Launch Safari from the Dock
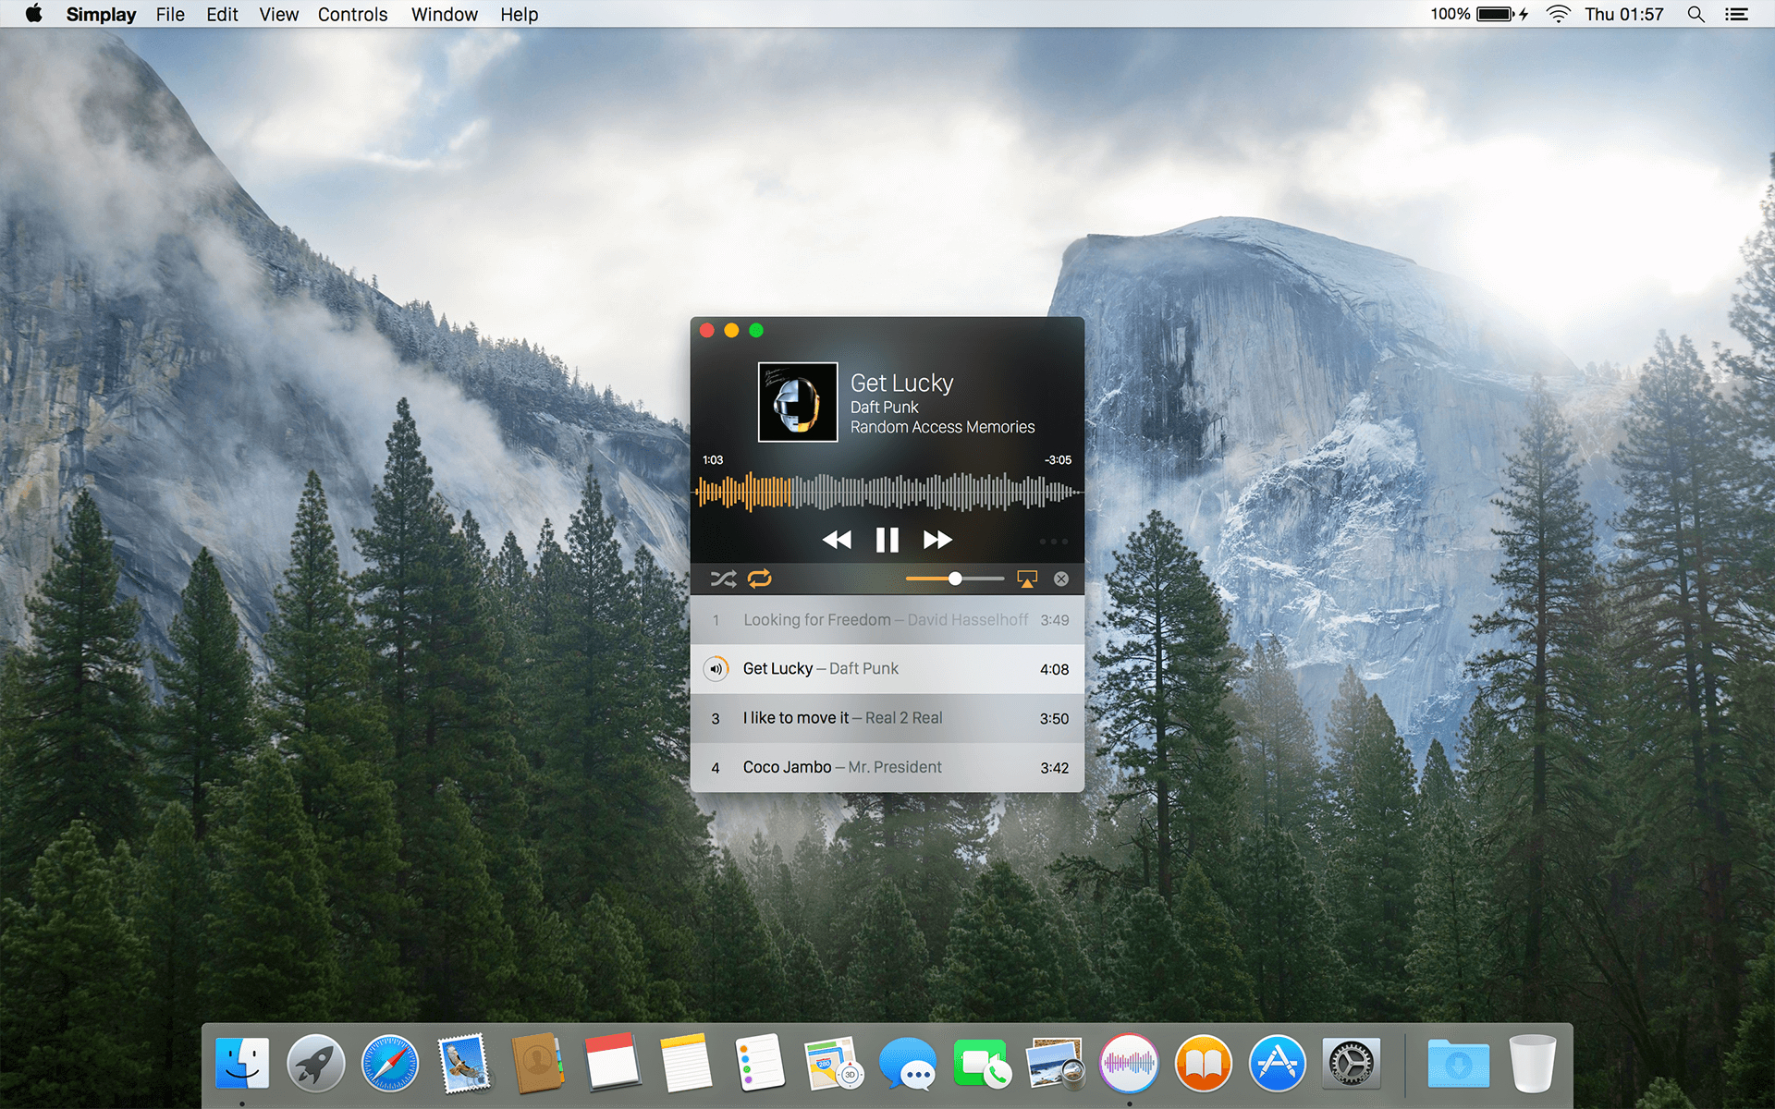Screen dimensions: 1775x1109 pyautogui.click(x=390, y=1064)
